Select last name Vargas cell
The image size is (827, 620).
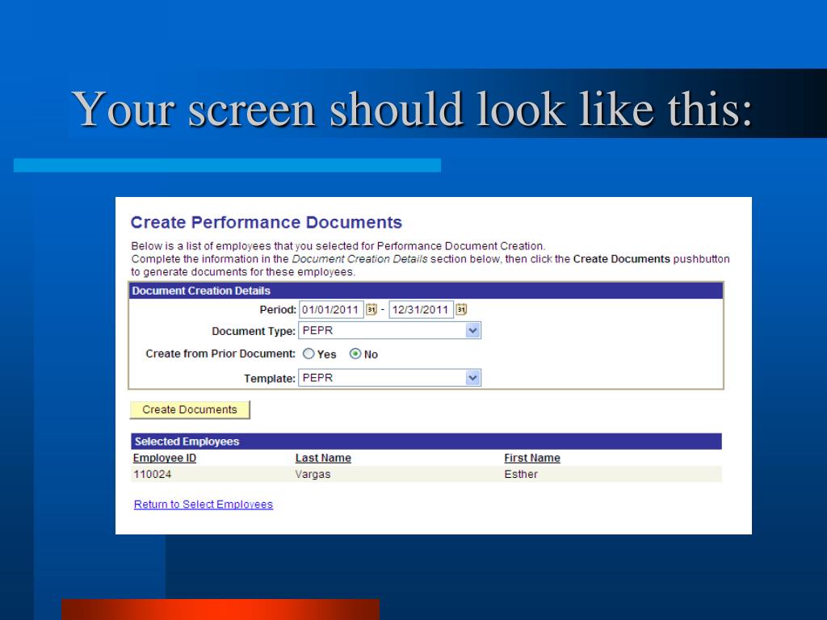(x=313, y=474)
